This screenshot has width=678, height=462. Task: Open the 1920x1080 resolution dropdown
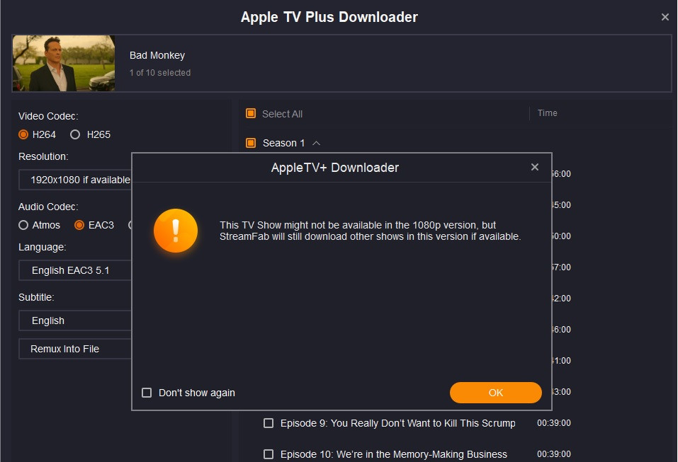pyautogui.click(x=75, y=180)
